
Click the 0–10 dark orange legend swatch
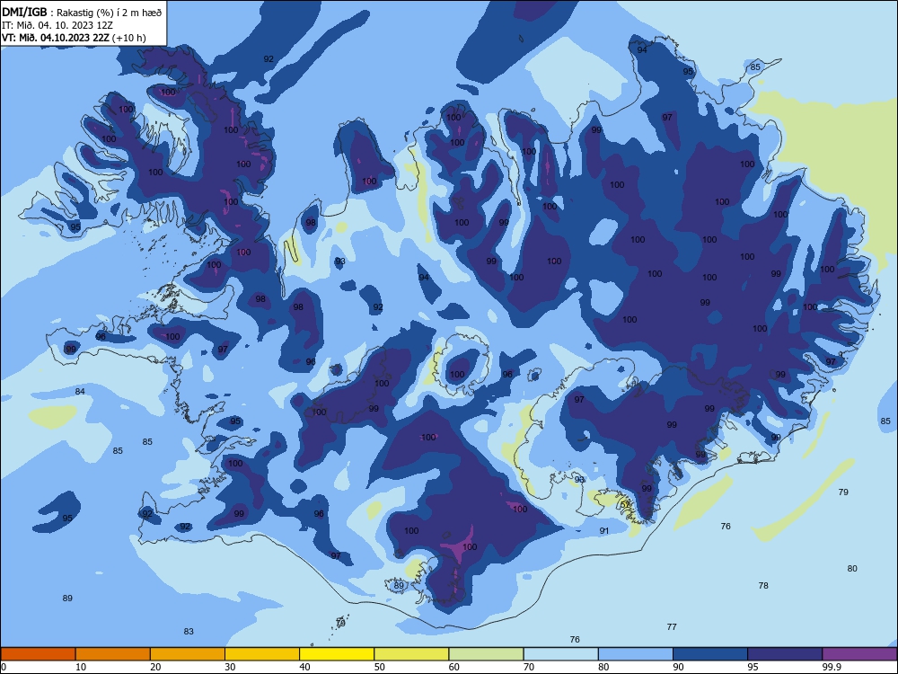coord(38,654)
